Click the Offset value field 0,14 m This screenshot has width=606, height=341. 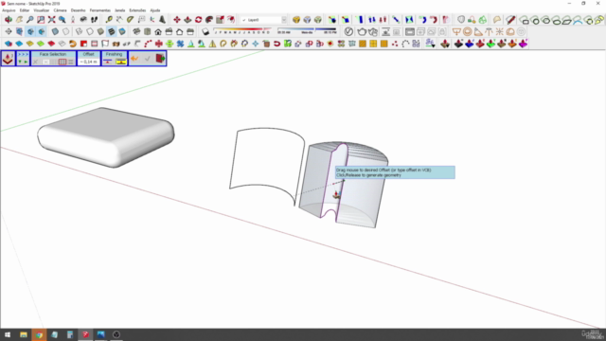pos(88,62)
